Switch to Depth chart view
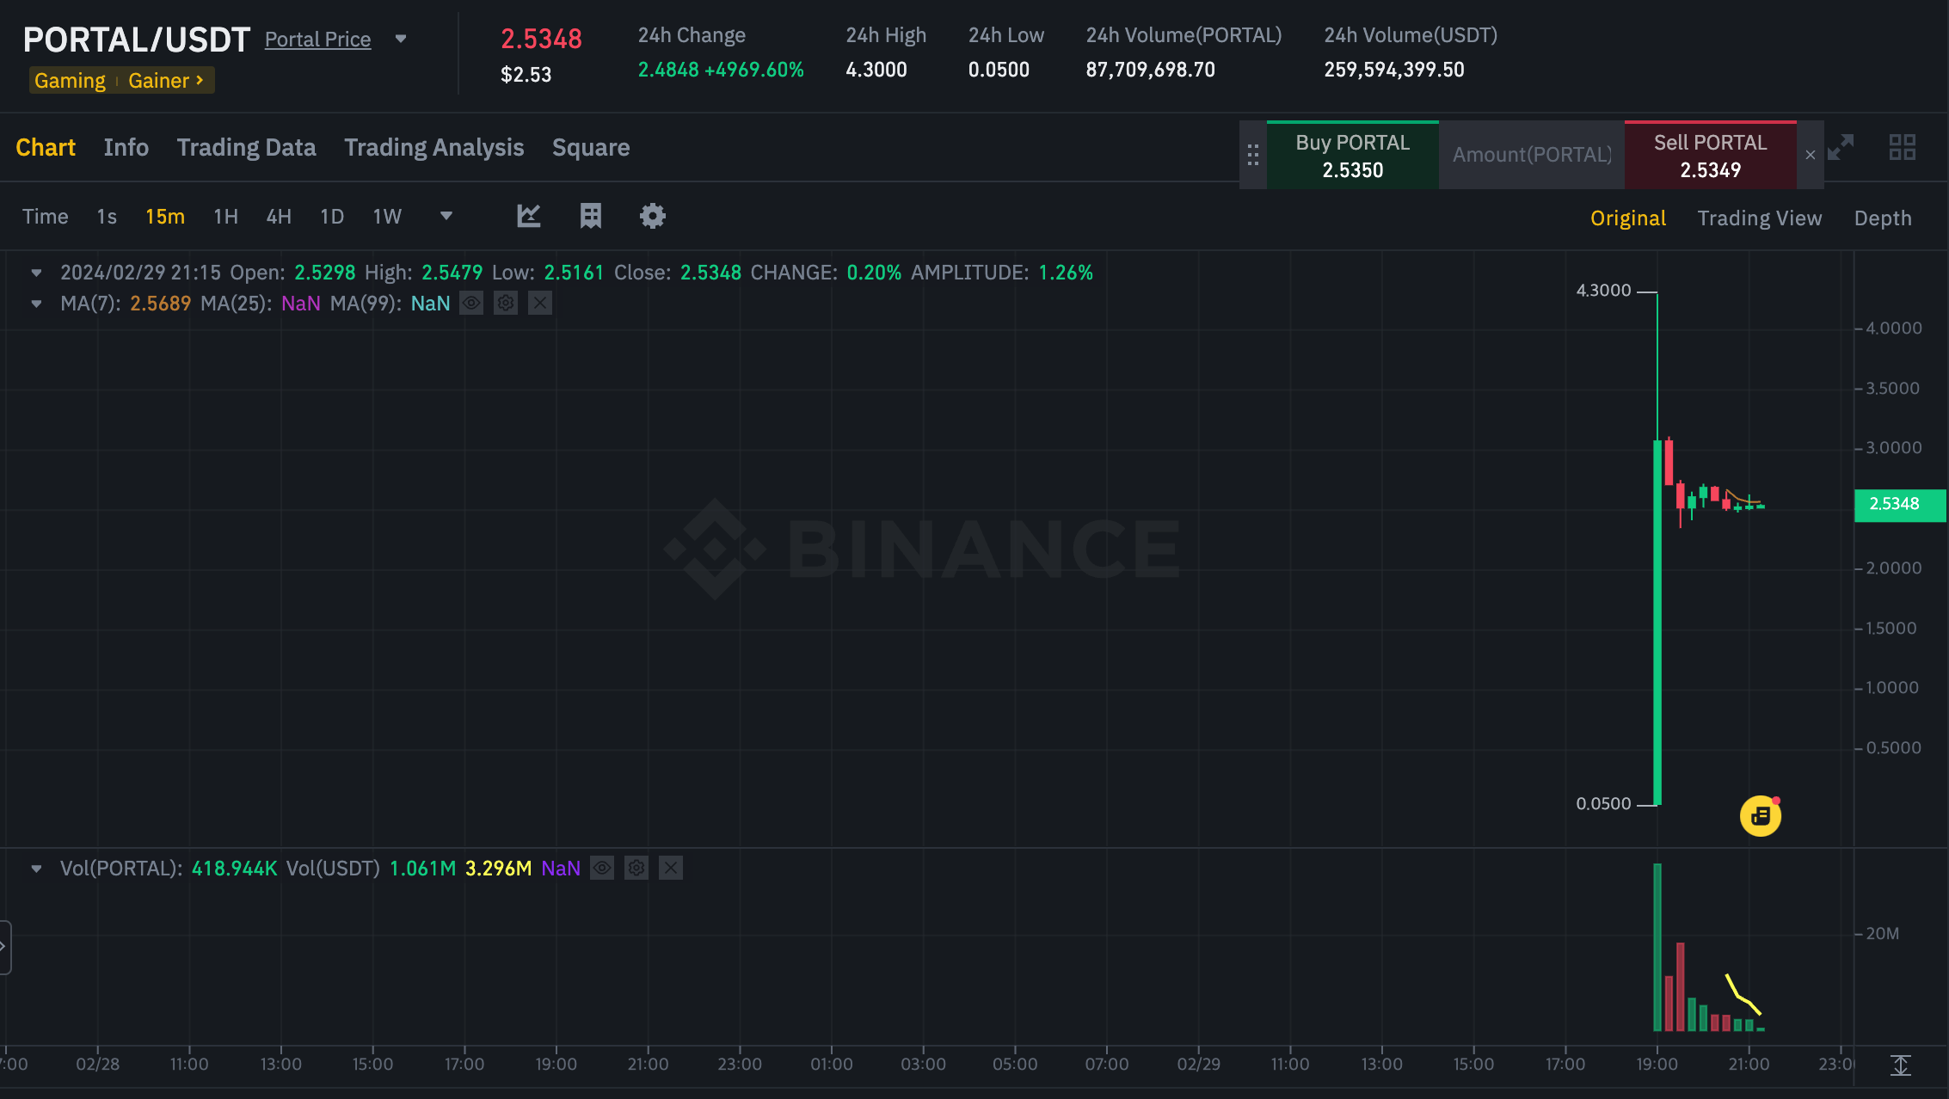The image size is (1949, 1099). 1882,218
